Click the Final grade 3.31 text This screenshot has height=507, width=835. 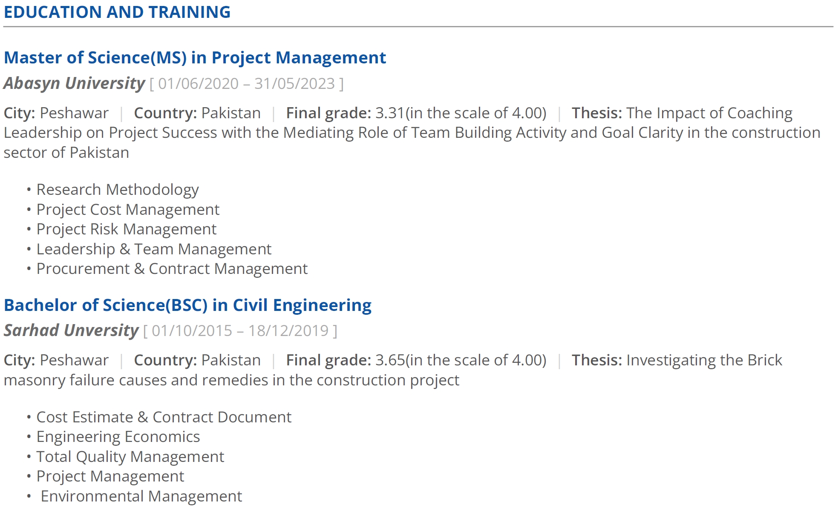pos(416,113)
